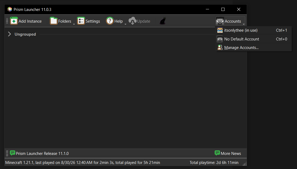Click the Prism Launcher logo in title bar
This screenshot has height=169, width=297.
[x=9, y=9]
